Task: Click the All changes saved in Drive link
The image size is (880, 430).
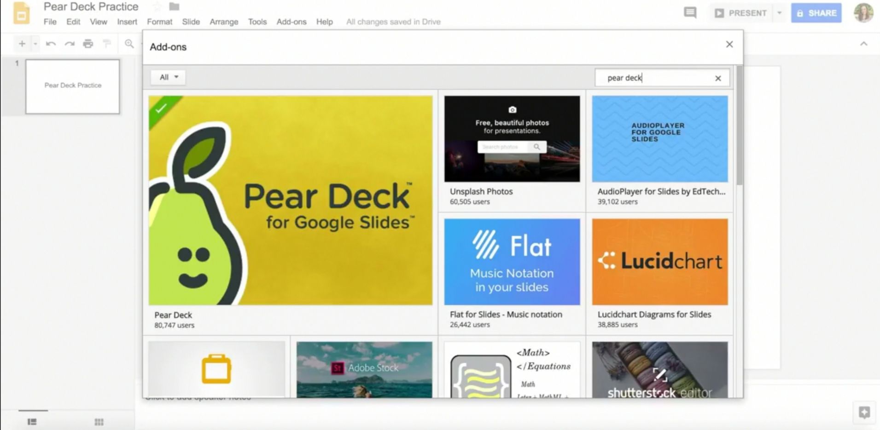Action: tap(393, 22)
